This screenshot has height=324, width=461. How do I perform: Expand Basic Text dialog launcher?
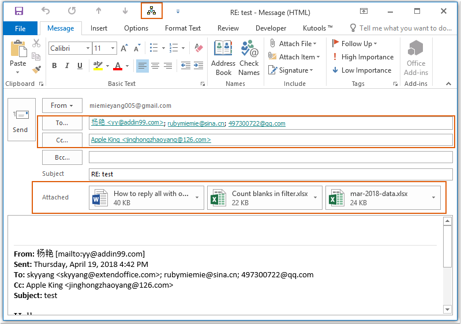click(203, 84)
